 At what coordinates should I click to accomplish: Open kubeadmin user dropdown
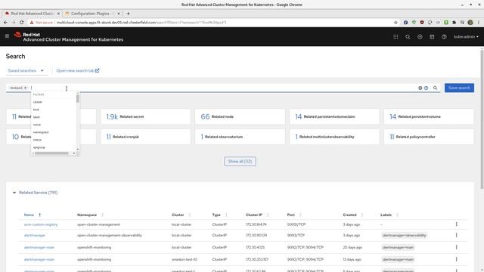pos(466,37)
